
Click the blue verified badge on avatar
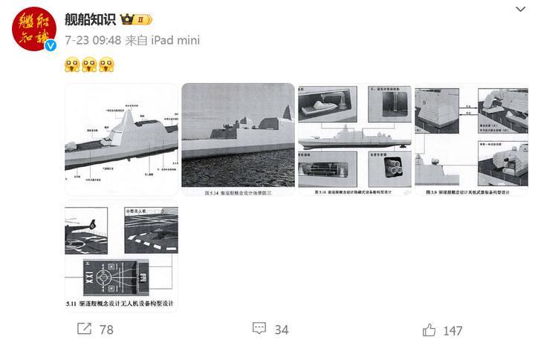point(51,45)
